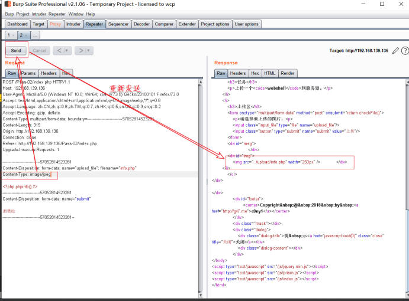Click the Upgrade-Insecure-Requests: 1 header

[x=31, y=149]
